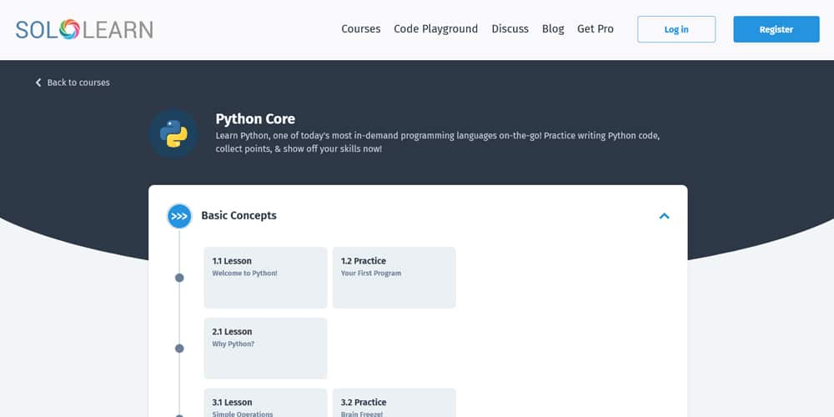Open Code Playground in navigation
Image resolution: width=834 pixels, height=417 pixels.
click(435, 29)
